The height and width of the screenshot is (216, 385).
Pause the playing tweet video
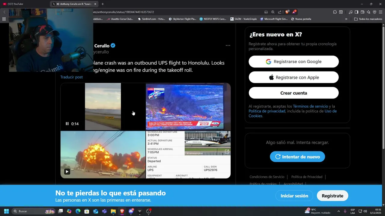(x=67, y=124)
